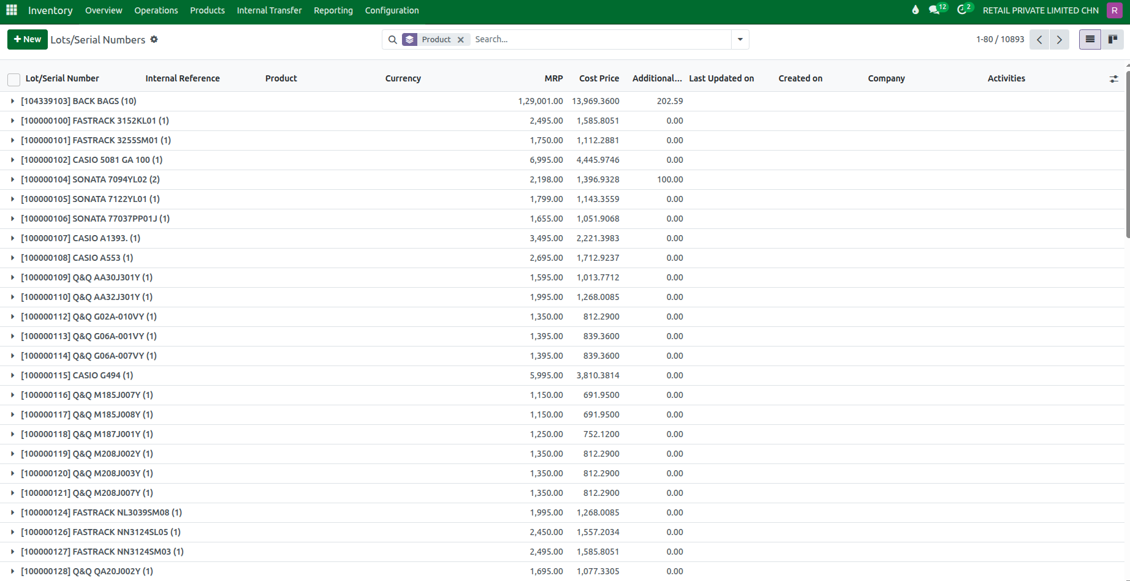
Task: Click inside the Search field
Action: (582, 39)
